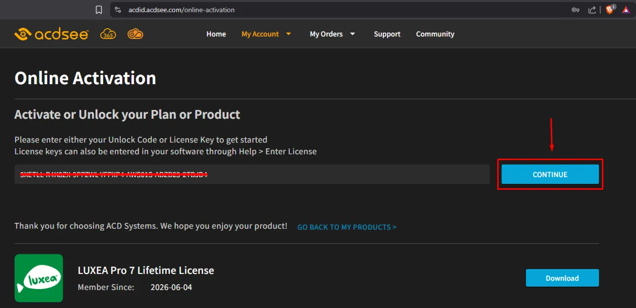636x308 pixels.
Task: Expand My Account dropdown arrow
Action: [288, 34]
